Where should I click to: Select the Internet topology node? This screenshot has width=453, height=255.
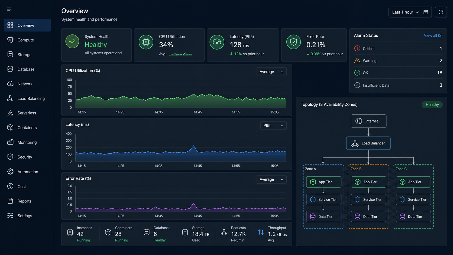[368, 121]
